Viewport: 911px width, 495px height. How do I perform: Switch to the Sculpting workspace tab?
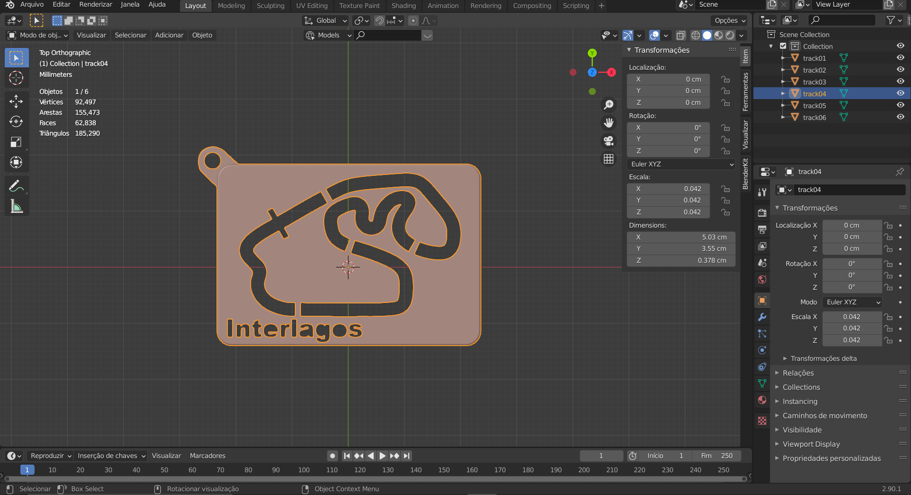pyautogui.click(x=270, y=6)
